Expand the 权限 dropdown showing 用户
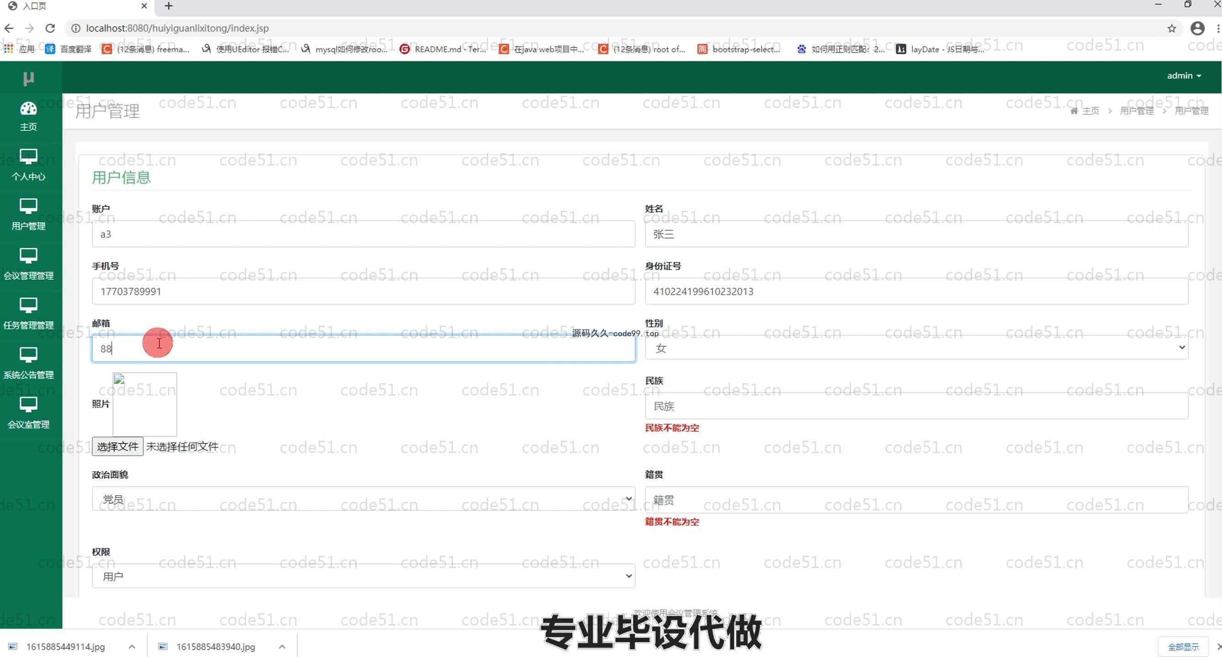 363,576
